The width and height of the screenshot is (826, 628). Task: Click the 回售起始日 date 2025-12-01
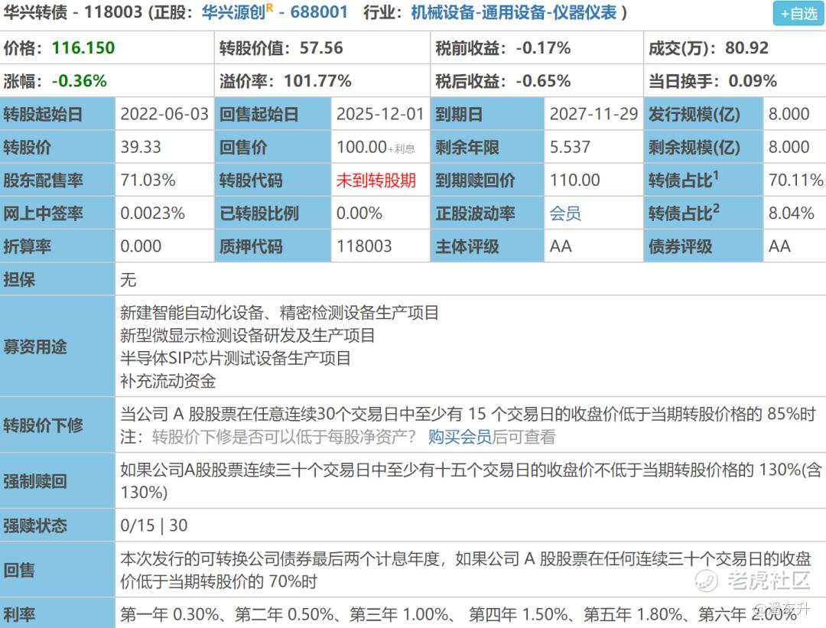[x=380, y=114]
